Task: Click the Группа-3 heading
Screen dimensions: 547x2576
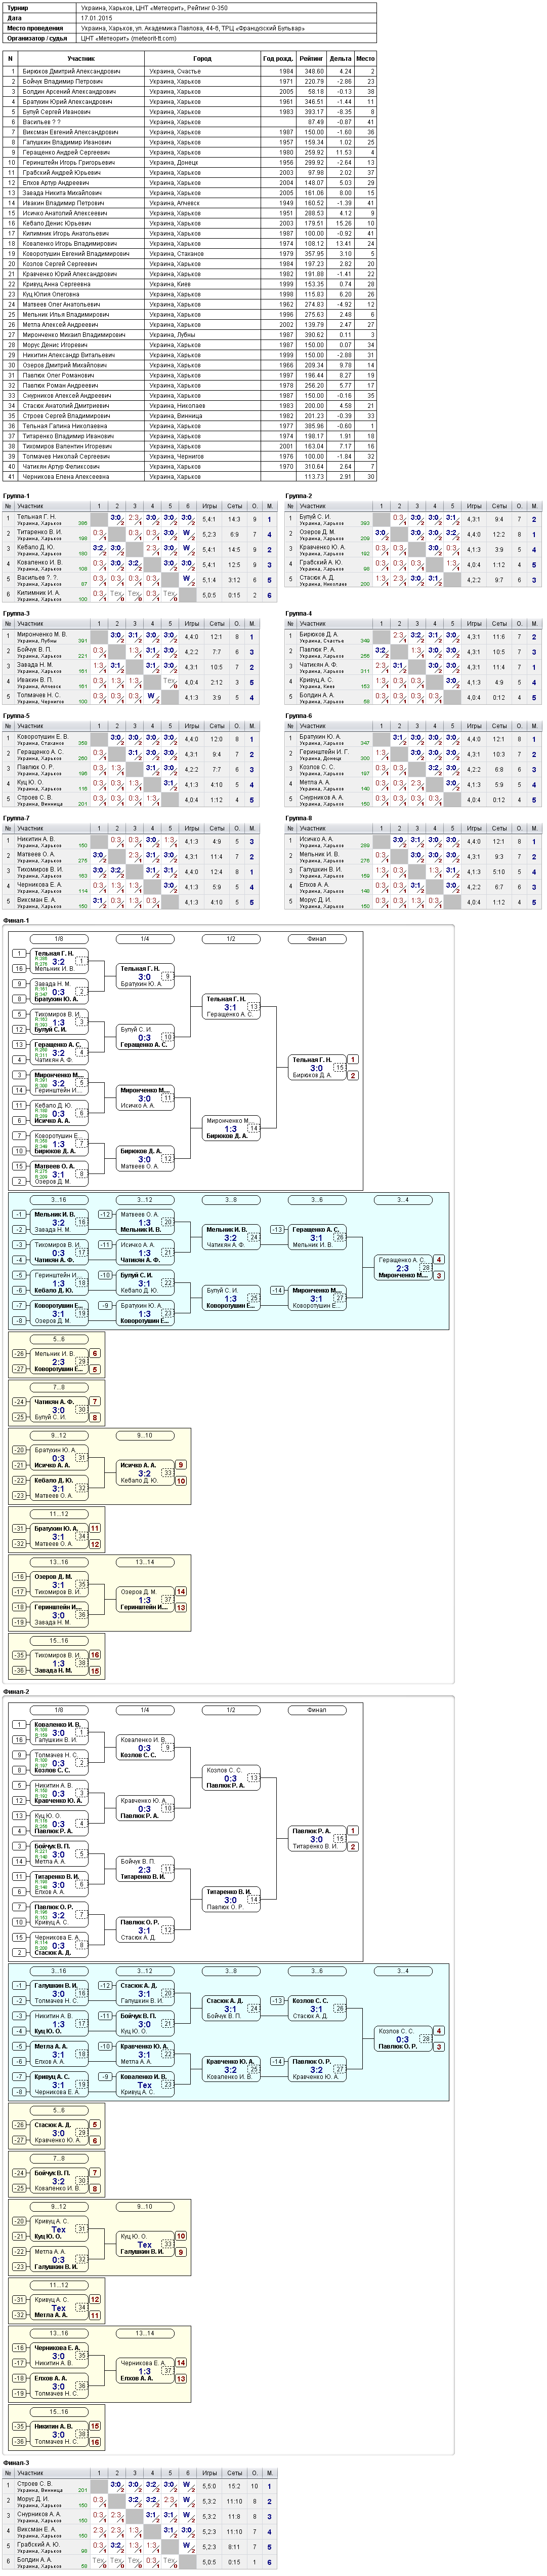Action: (17, 613)
